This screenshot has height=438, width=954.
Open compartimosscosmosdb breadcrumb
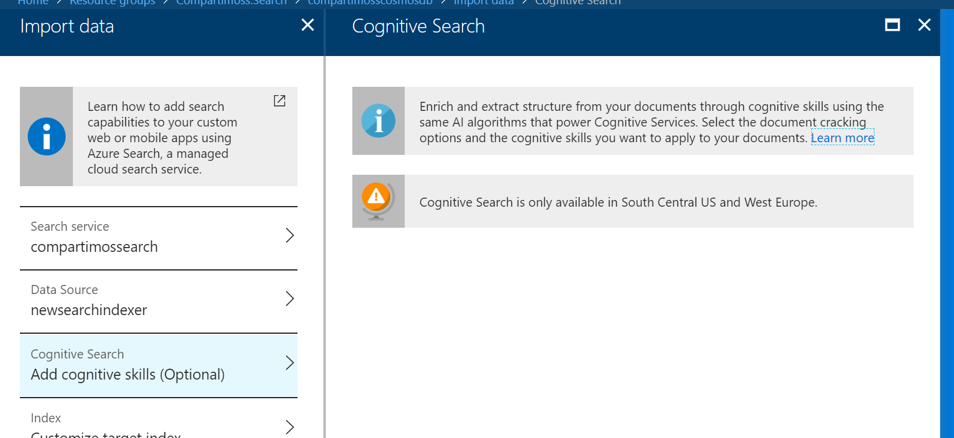(x=370, y=2)
